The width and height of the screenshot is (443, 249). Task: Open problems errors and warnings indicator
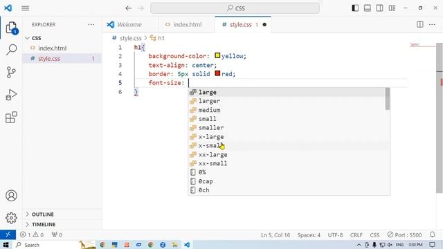[x=32, y=234]
